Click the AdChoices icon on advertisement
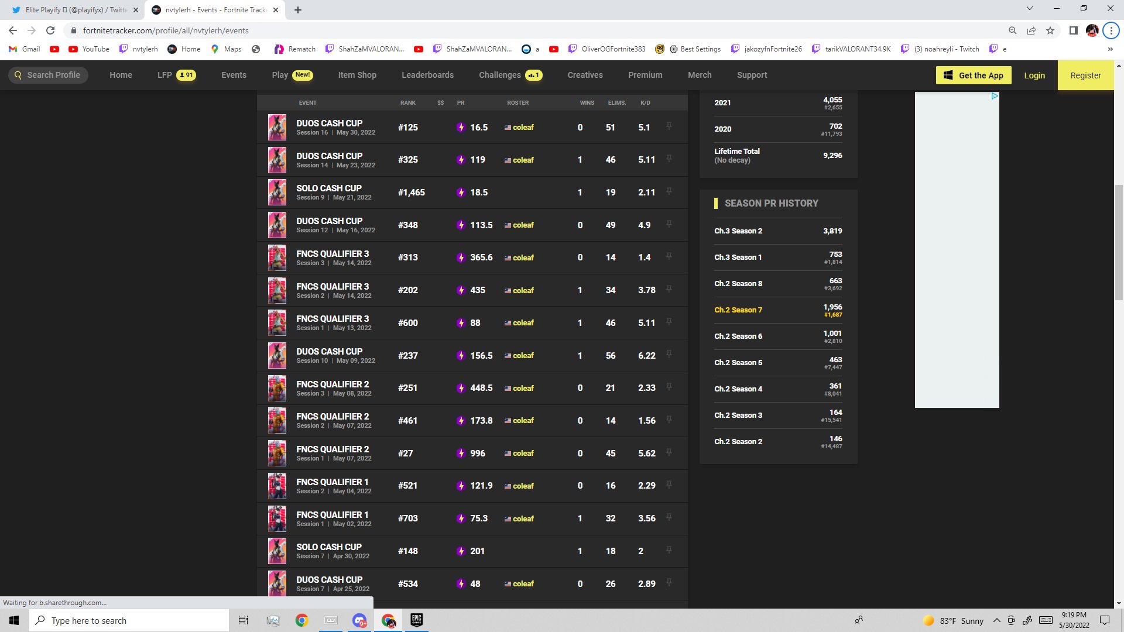The image size is (1124, 632). tap(994, 96)
